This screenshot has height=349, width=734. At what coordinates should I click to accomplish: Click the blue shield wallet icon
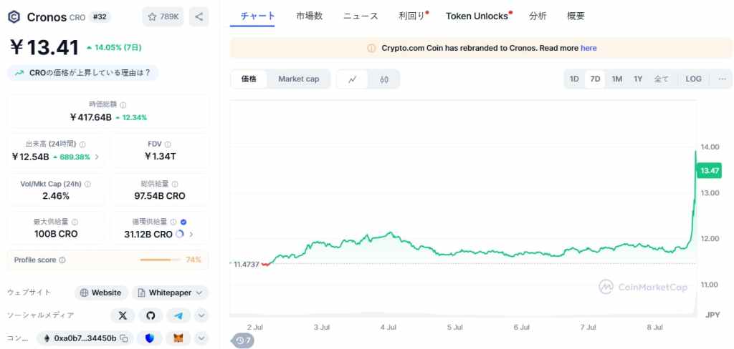tap(150, 338)
